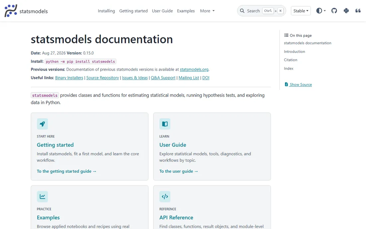Click the 'PRACTICE' card label
This screenshot has height=229, width=366.
(44, 209)
